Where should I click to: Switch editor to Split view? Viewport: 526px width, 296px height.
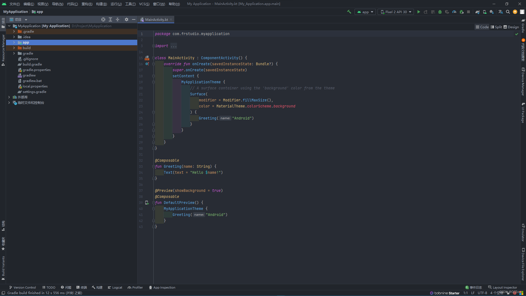pyautogui.click(x=496, y=27)
